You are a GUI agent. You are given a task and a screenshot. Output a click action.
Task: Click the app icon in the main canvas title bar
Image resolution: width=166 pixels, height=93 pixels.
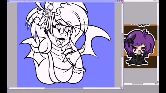pos(8,1)
